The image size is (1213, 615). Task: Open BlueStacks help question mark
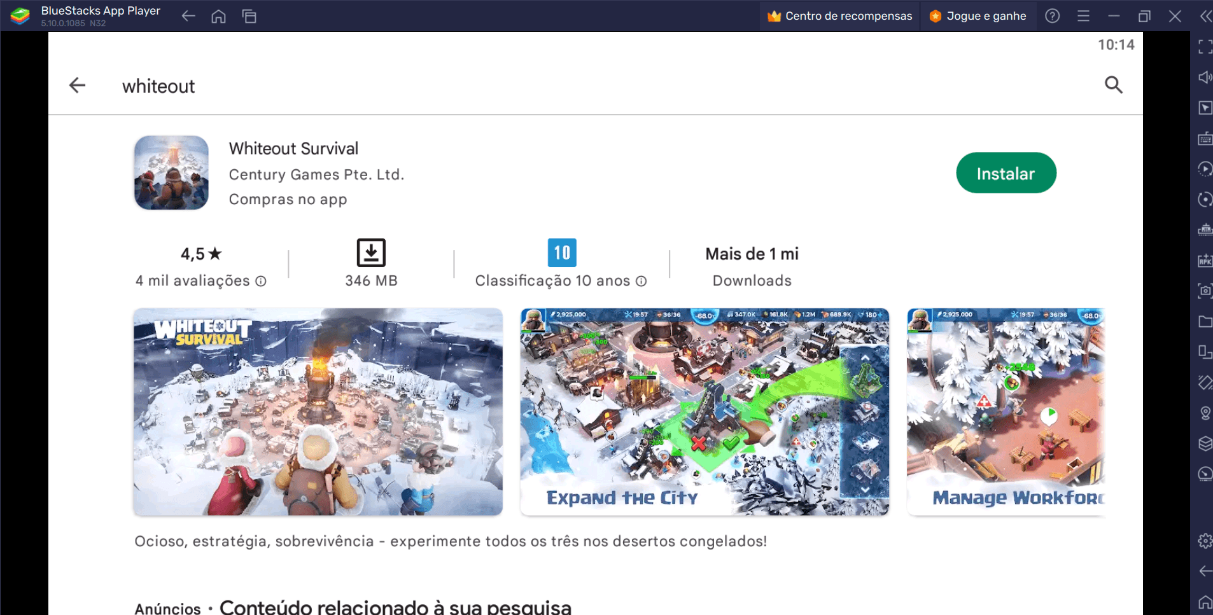point(1053,16)
